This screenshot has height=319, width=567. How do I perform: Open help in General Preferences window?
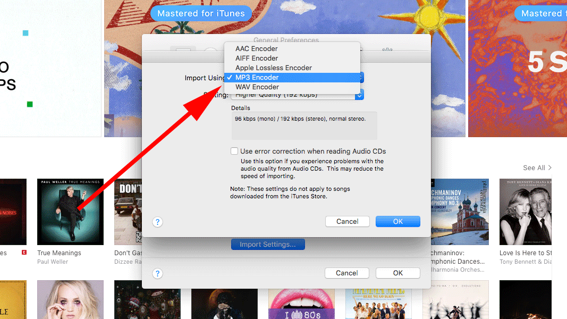point(158,273)
